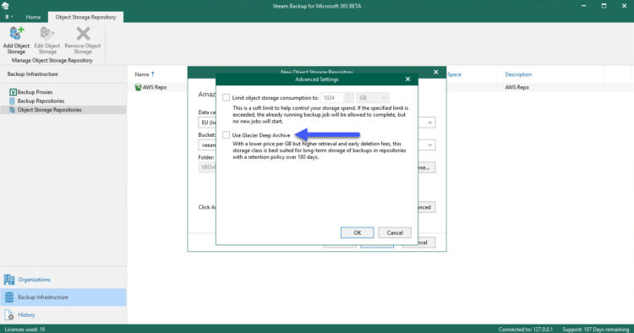
Task: Select Backup Repositories tree item
Action: click(x=41, y=101)
